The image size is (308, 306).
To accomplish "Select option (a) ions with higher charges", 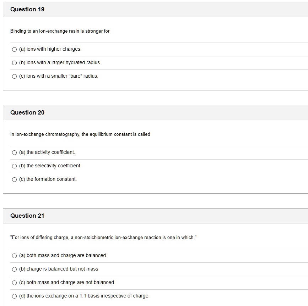I will pyautogui.click(x=14, y=49).
